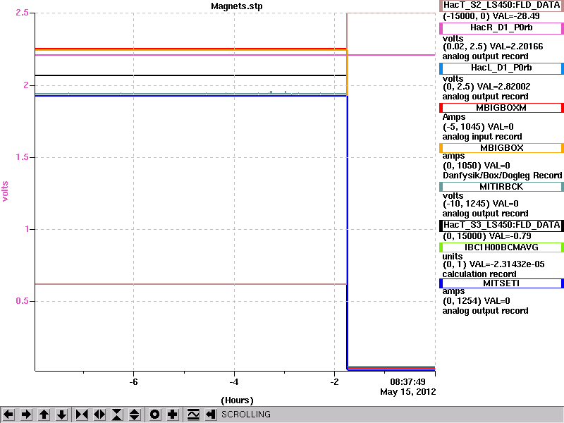Select the HacT_S2_LS450:FLD_DATA legend entry
Screen dimensions: 564x423
(x=501, y=5)
